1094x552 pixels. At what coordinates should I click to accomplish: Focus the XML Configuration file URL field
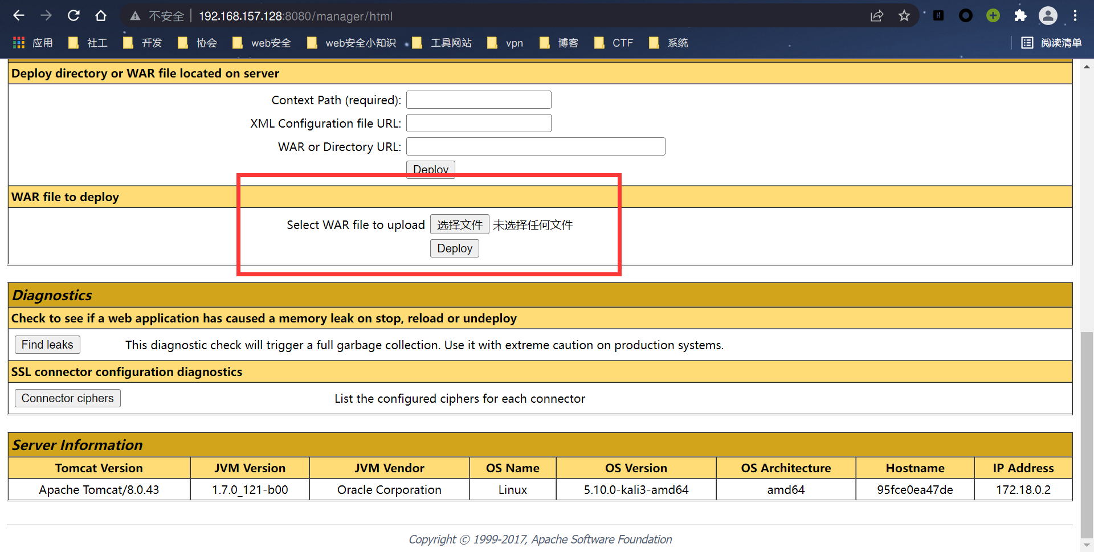(x=479, y=123)
